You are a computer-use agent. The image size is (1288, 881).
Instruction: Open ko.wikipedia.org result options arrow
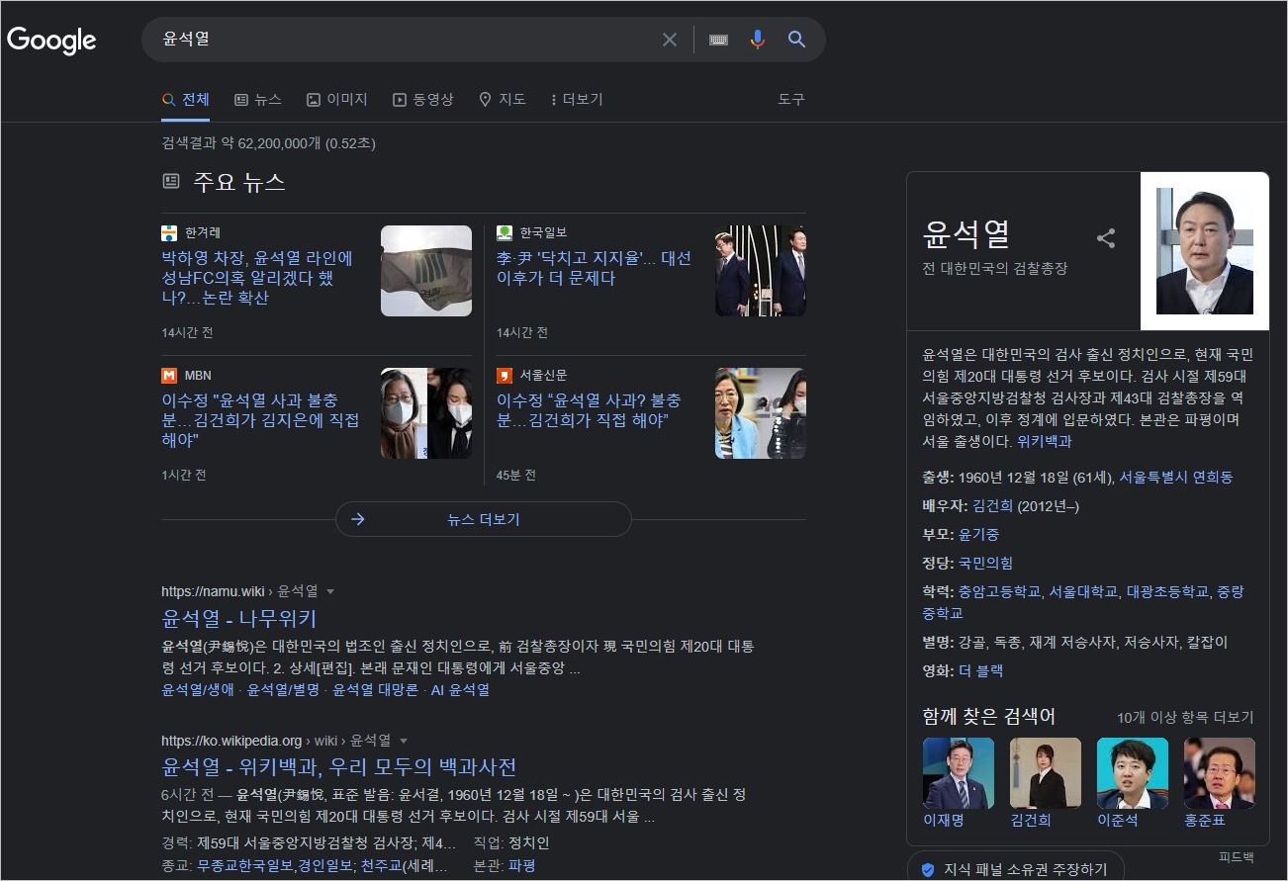(404, 741)
